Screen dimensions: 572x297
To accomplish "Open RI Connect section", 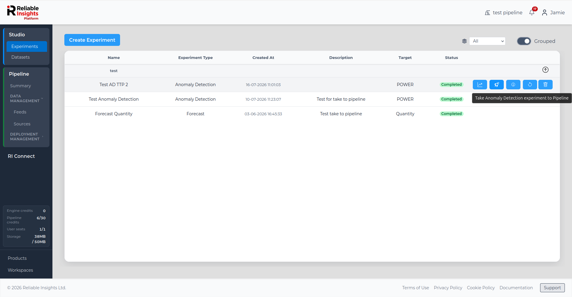I will coord(21,156).
